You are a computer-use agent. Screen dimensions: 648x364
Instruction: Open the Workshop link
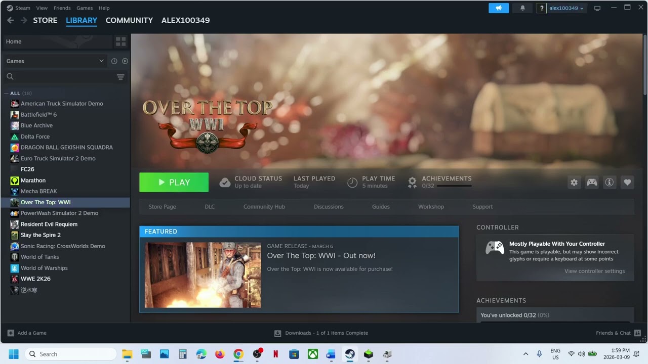pos(431,207)
